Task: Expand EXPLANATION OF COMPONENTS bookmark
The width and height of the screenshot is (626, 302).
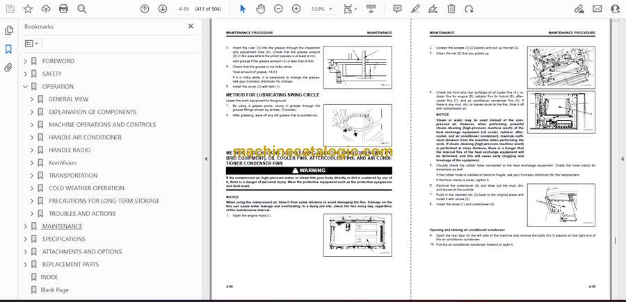Action: [x=32, y=112]
